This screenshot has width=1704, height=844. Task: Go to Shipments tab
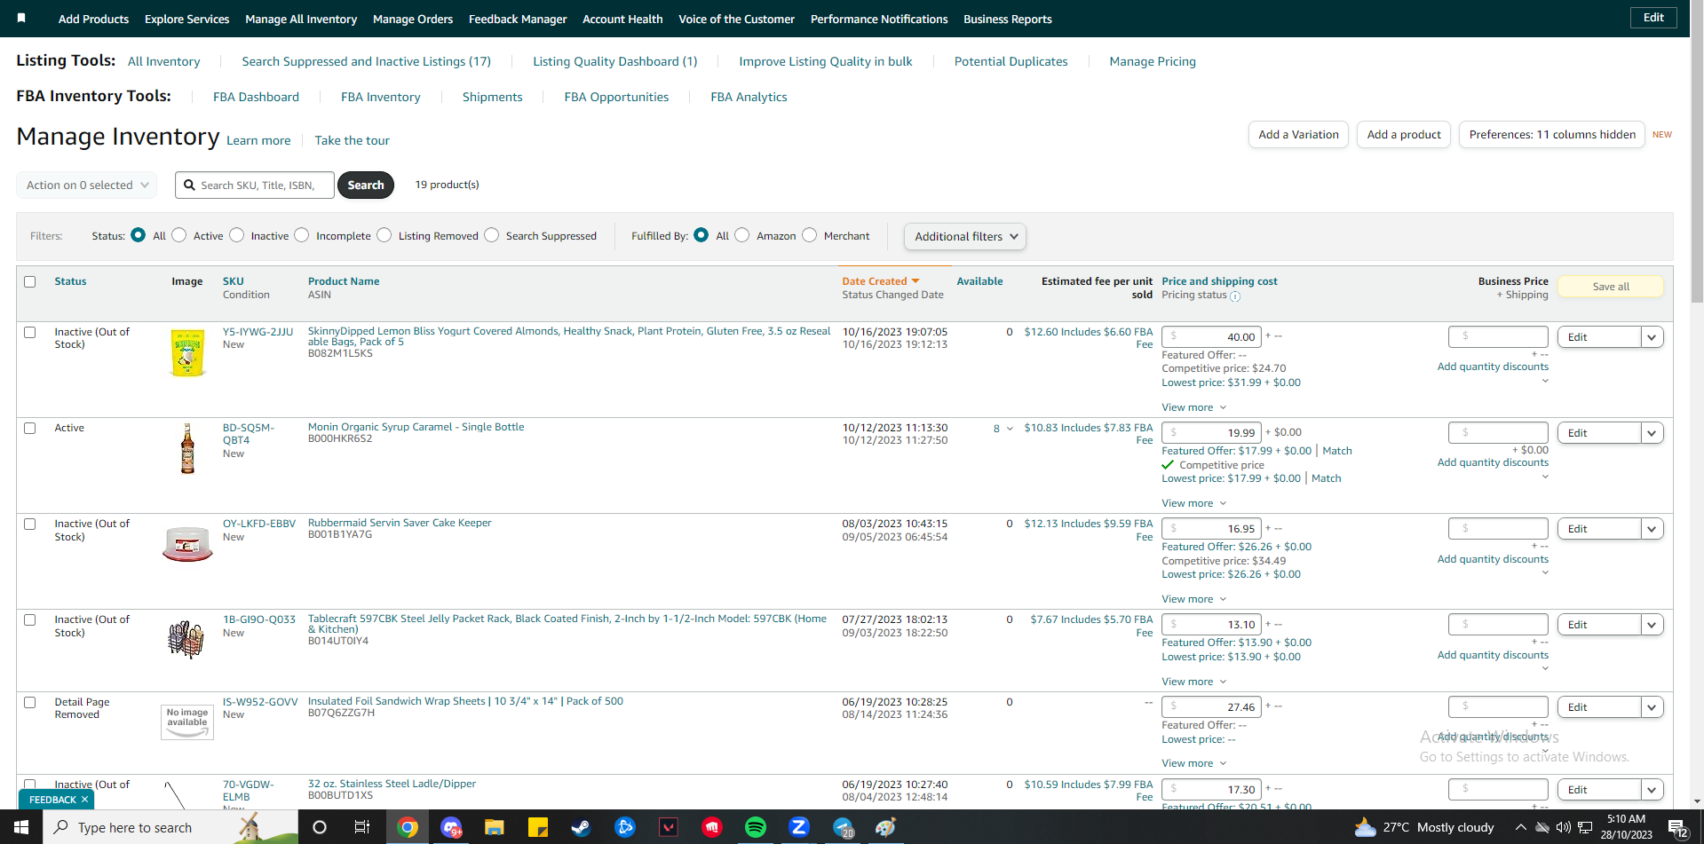[493, 97]
